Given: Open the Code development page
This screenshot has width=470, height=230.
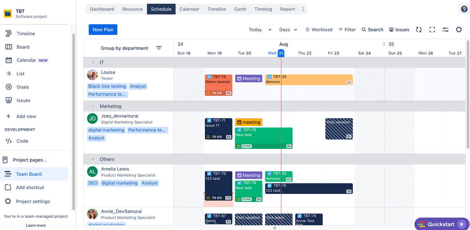Looking at the screenshot, I should point(22,141).
